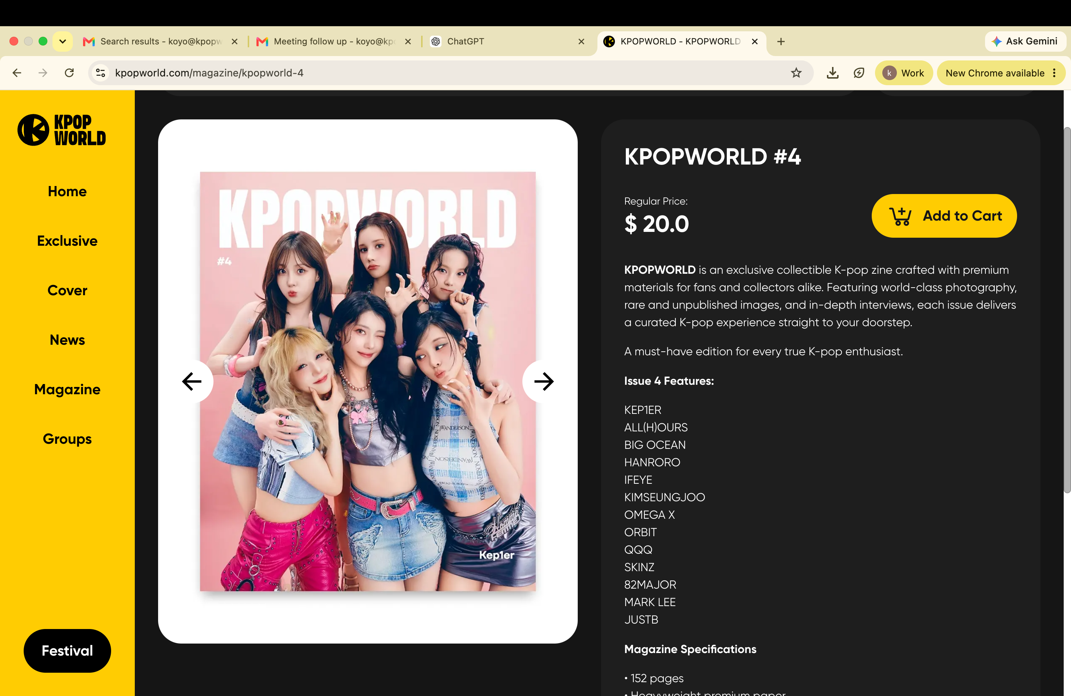Click the Kep1er magazine cover image
1071x696 pixels.
point(368,381)
